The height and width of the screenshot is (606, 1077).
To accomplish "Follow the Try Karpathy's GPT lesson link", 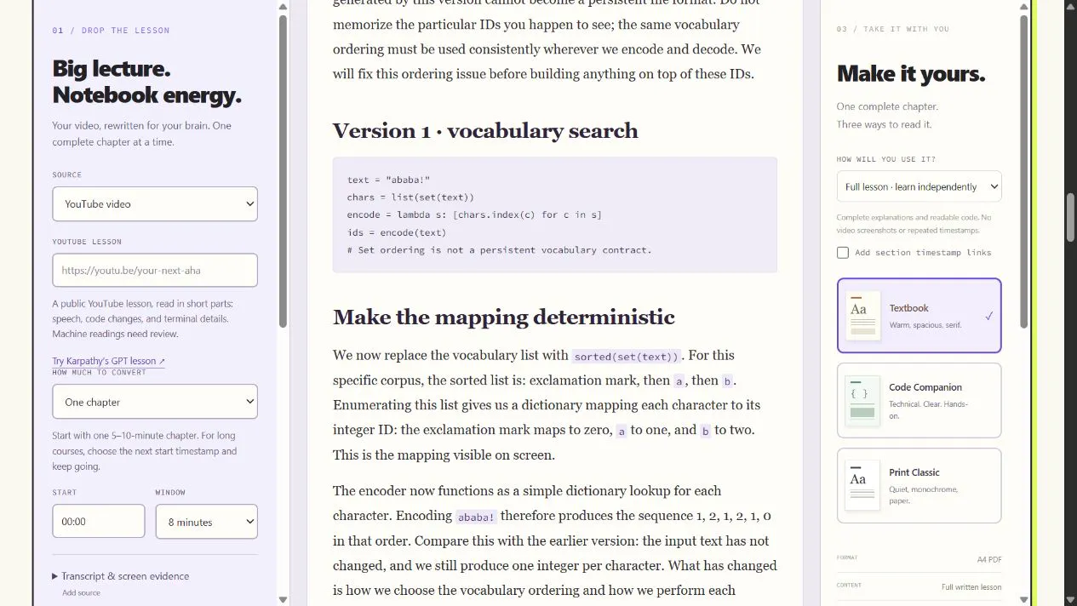I will (108, 361).
